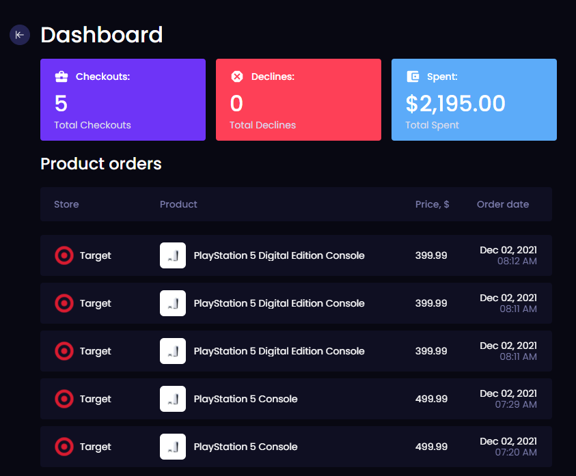
Task: Select PlayStation 5 Console ordered at 07:29 AM
Action: pyautogui.click(x=245, y=399)
